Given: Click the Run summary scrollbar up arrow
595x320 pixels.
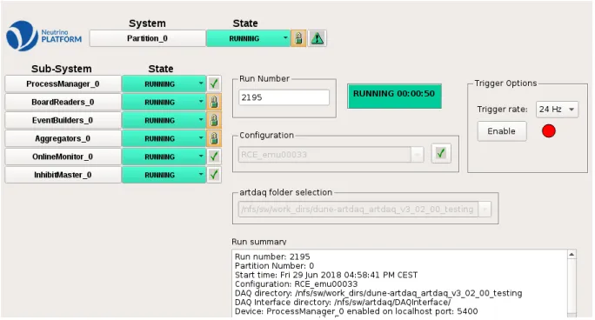Looking at the screenshot, I should coord(572,255).
